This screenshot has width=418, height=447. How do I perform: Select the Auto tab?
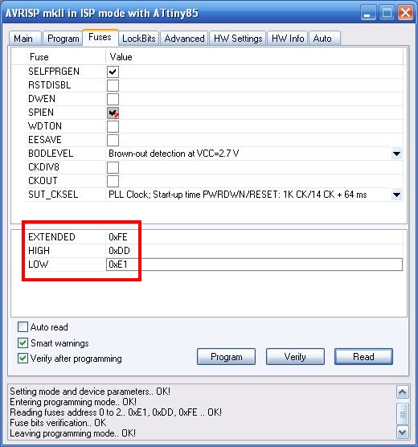324,39
